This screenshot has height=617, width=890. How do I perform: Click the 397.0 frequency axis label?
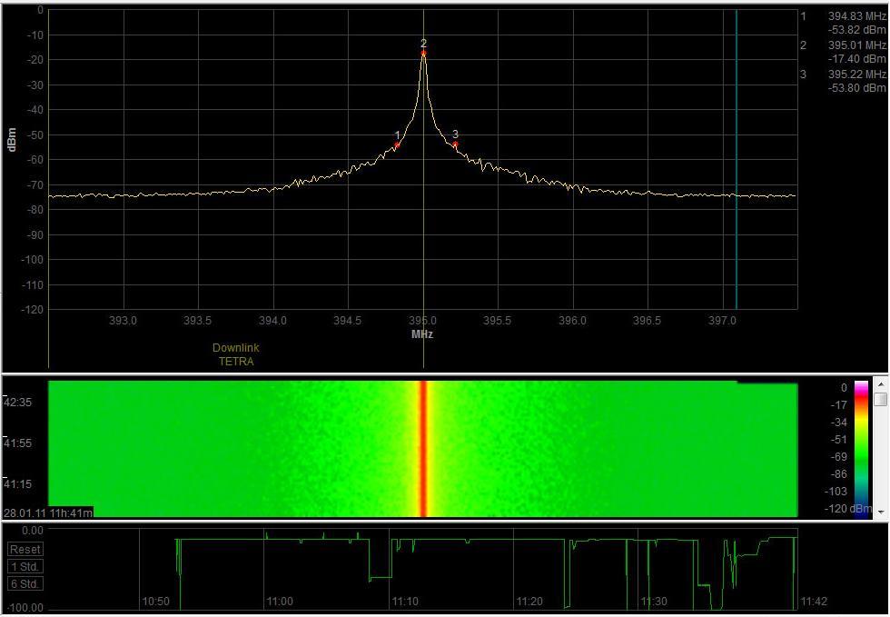click(722, 321)
